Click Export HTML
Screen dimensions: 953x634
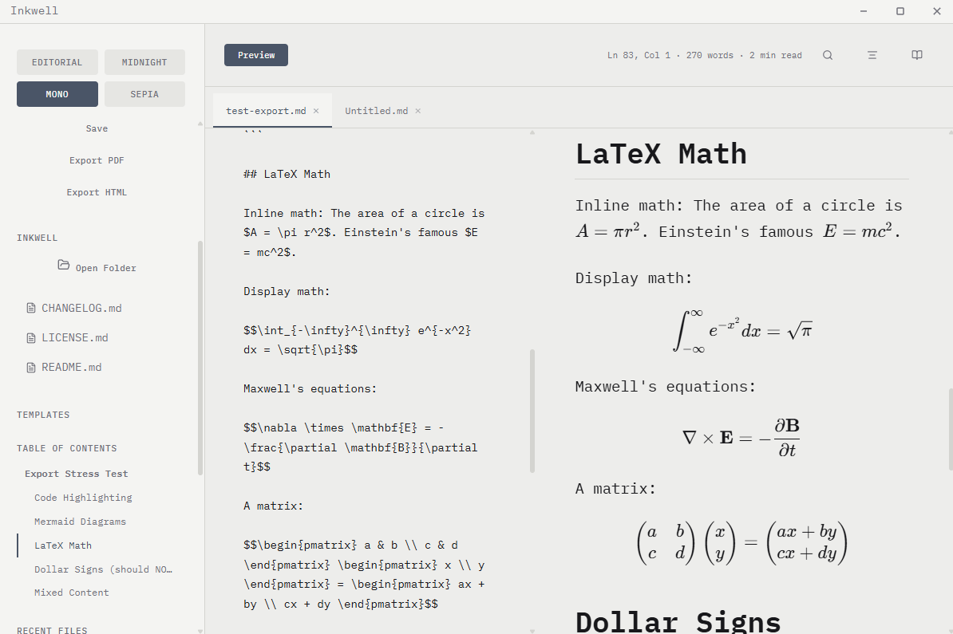(97, 192)
